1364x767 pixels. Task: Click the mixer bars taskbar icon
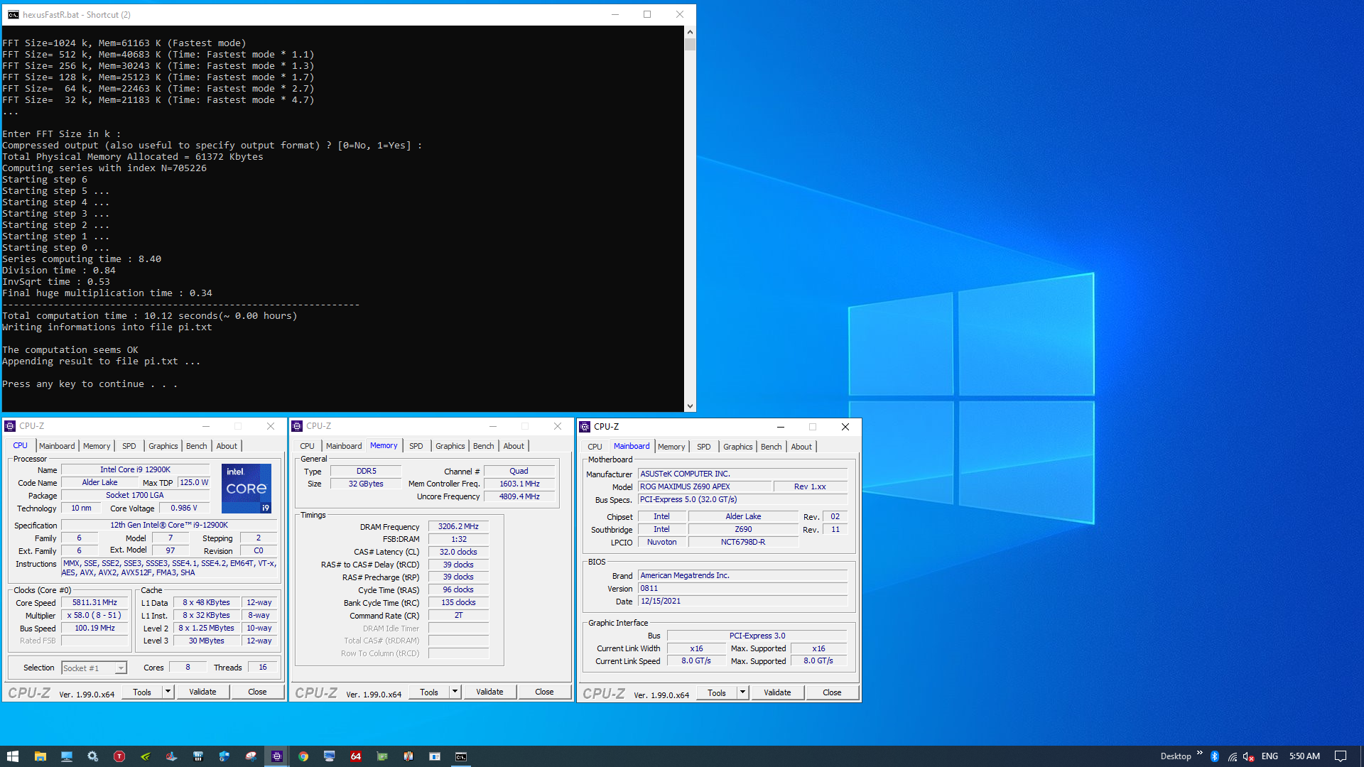click(198, 756)
